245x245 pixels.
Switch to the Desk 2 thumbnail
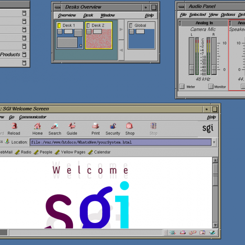(x=99, y=35)
